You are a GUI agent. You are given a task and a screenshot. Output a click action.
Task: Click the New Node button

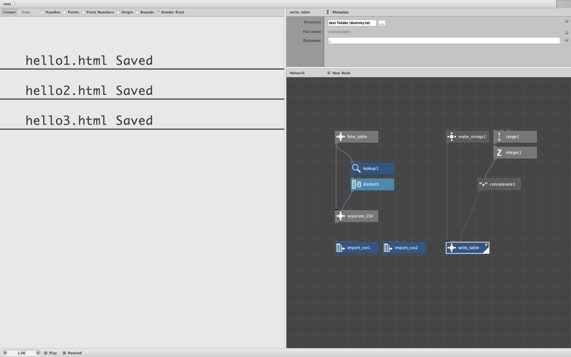339,73
